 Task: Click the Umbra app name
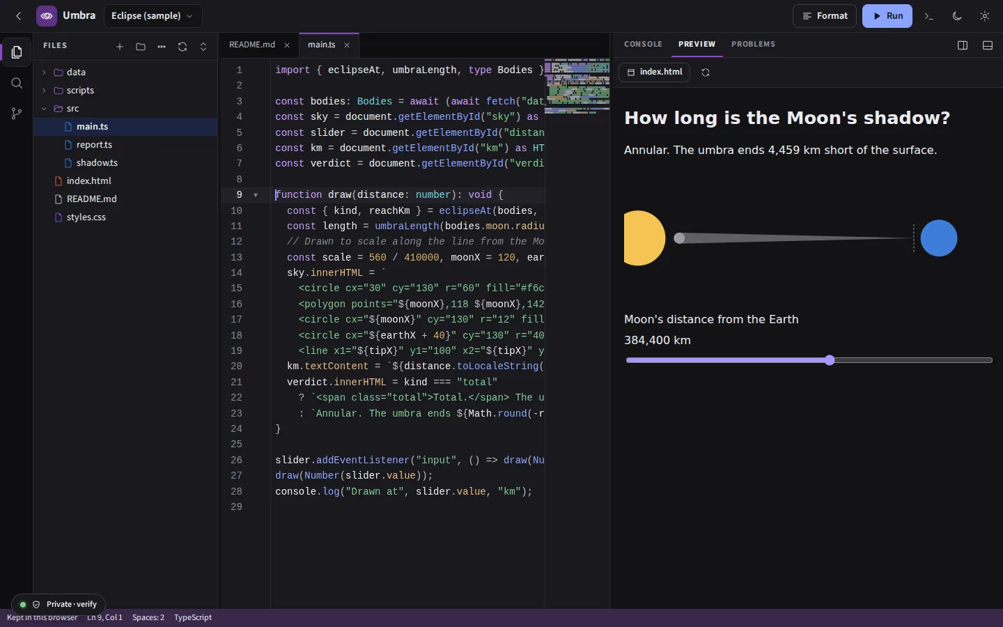pyautogui.click(x=79, y=15)
